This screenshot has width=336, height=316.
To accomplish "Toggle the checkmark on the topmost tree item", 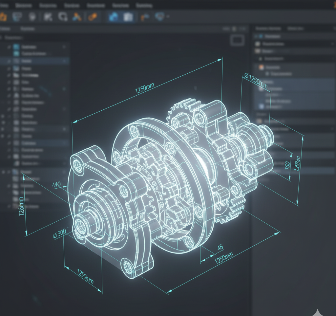I will click(9, 47).
